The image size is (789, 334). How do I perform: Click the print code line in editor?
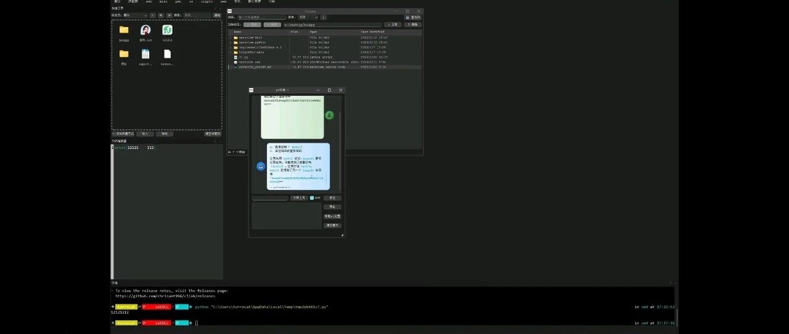(x=135, y=148)
